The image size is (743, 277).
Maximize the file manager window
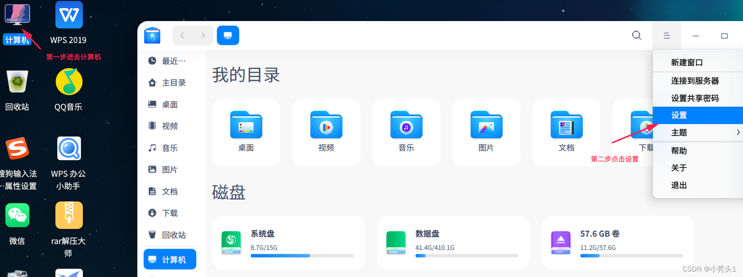point(724,36)
